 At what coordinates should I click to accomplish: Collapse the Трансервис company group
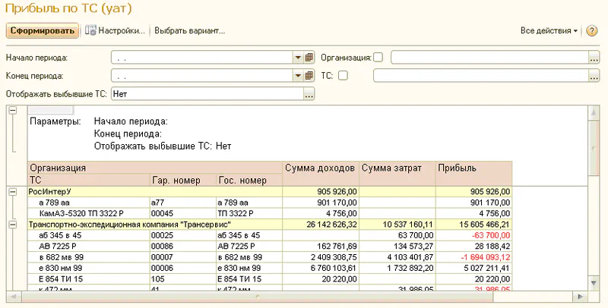pos(11,225)
